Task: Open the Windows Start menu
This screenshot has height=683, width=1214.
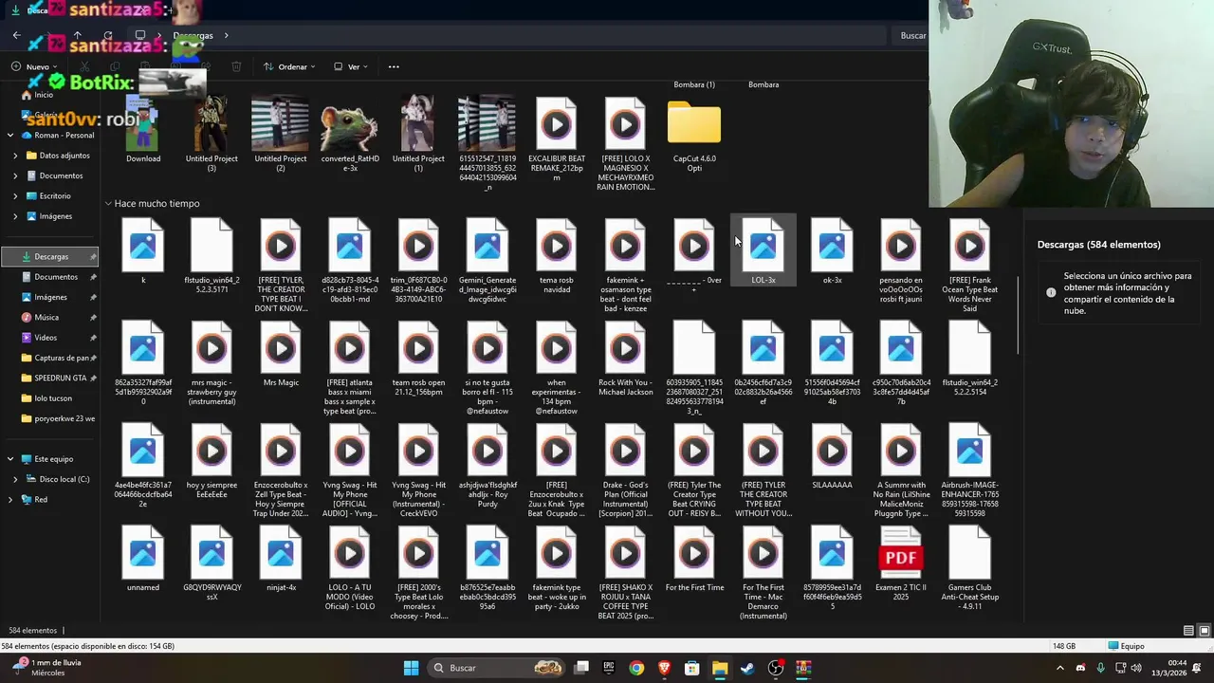Action: click(x=411, y=668)
